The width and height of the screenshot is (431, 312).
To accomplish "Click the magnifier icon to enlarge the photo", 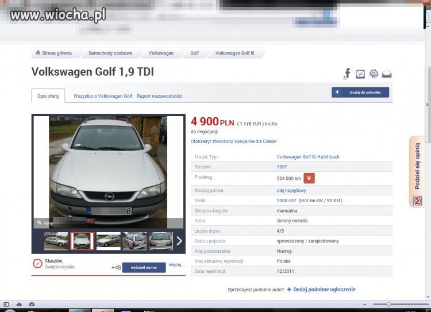I will coord(39,222).
